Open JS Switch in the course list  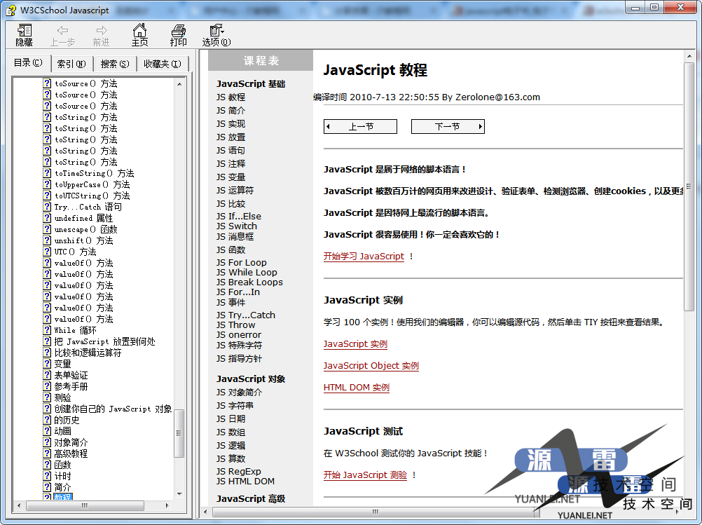[x=237, y=226]
